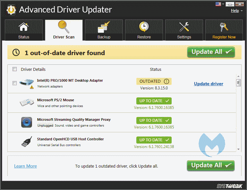Open the Register Now tab
The image size is (247, 190).
(x=224, y=30)
